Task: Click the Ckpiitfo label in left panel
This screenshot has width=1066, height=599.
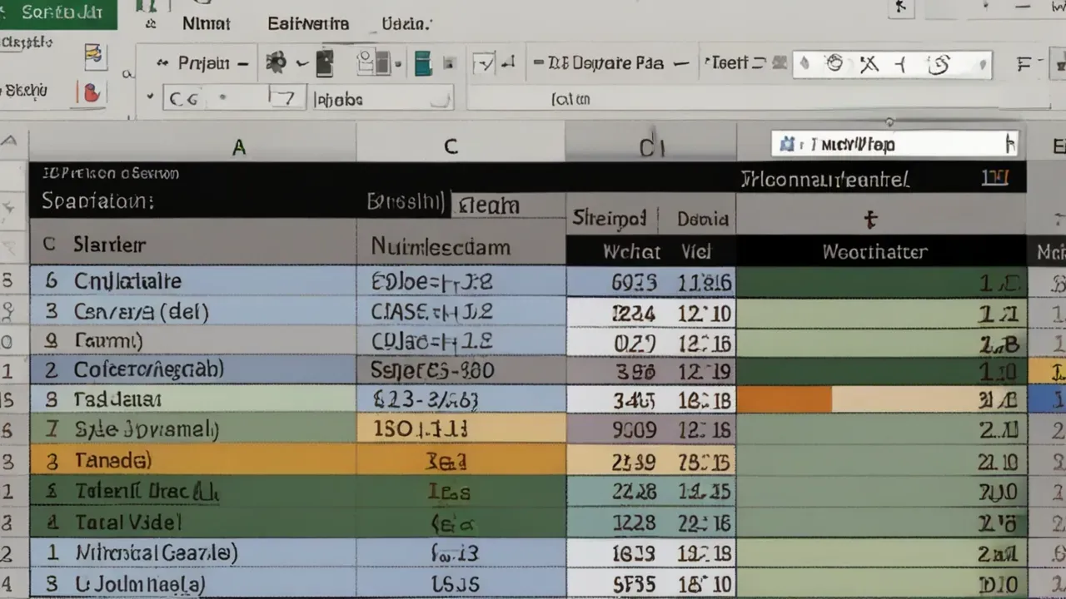Action: 26,43
